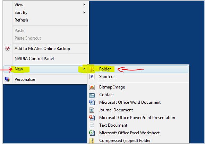205x144 pixels.
Task: Click the Personalize monitor icon
Action: pyautogui.click(x=7, y=79)
